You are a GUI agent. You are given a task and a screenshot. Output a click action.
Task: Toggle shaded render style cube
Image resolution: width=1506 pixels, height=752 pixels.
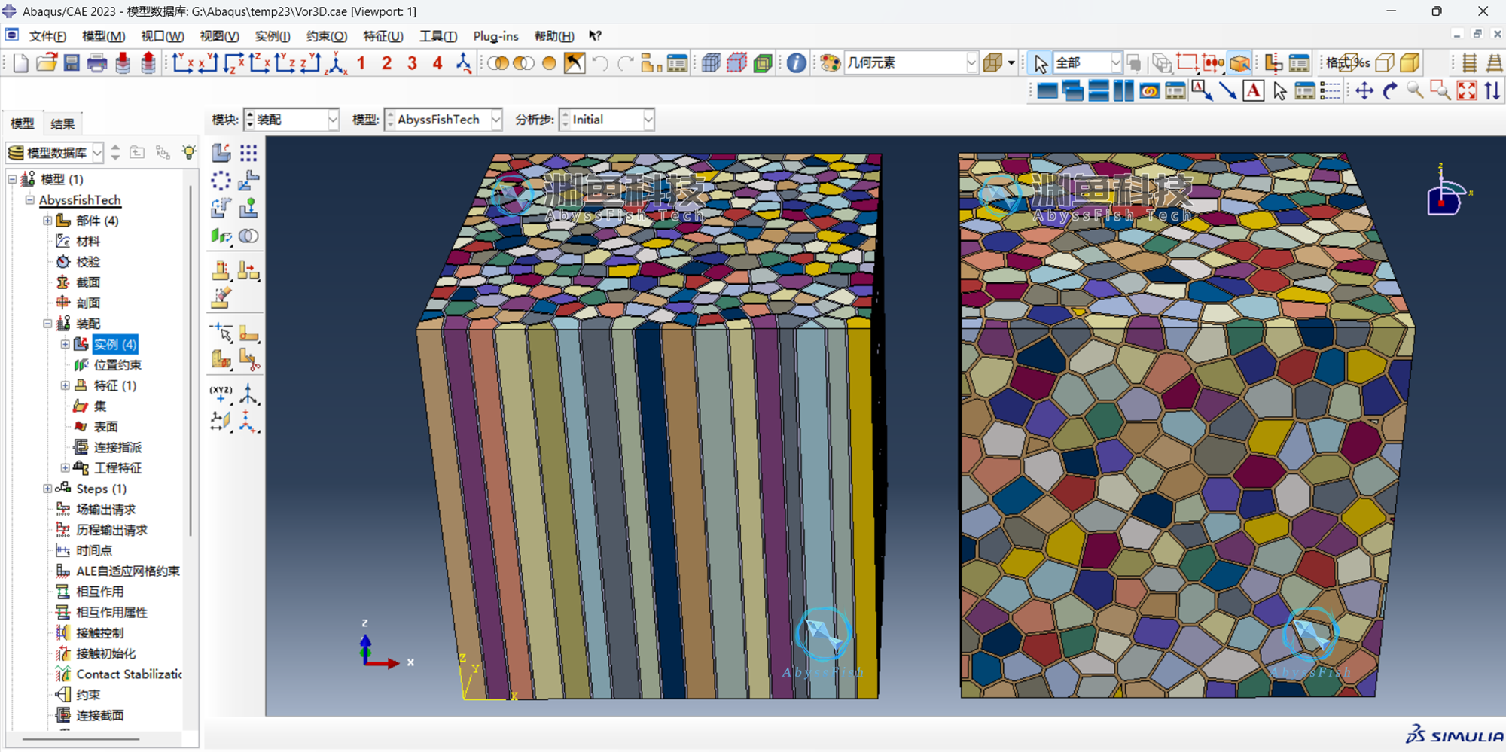pyautogui.click(x=1410, y=63)
